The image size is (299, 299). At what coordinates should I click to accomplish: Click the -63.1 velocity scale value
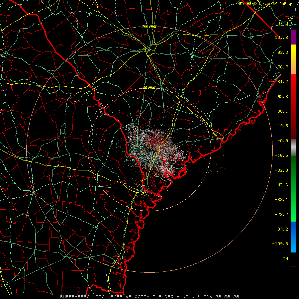pos(281,200)
